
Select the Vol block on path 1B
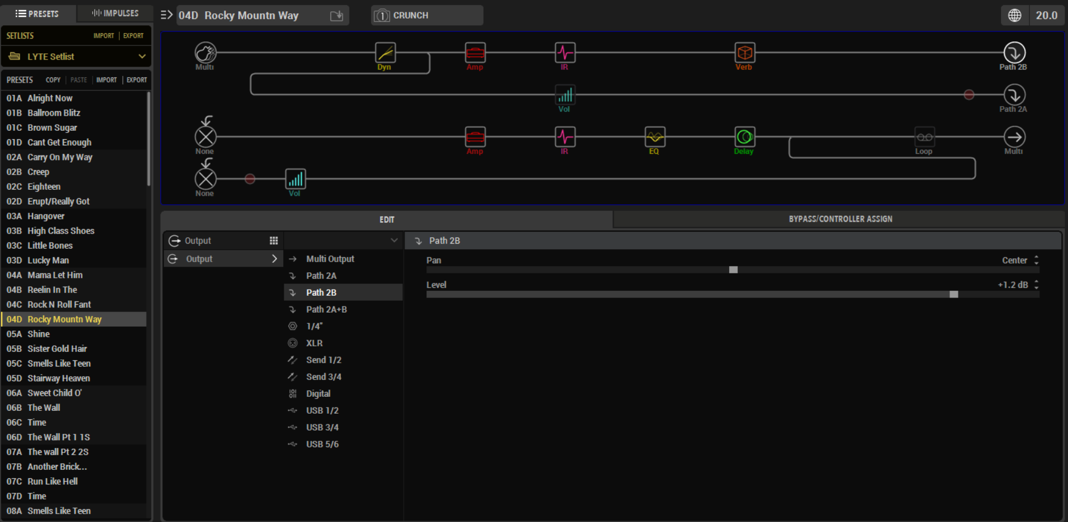(x=565, y=95)
